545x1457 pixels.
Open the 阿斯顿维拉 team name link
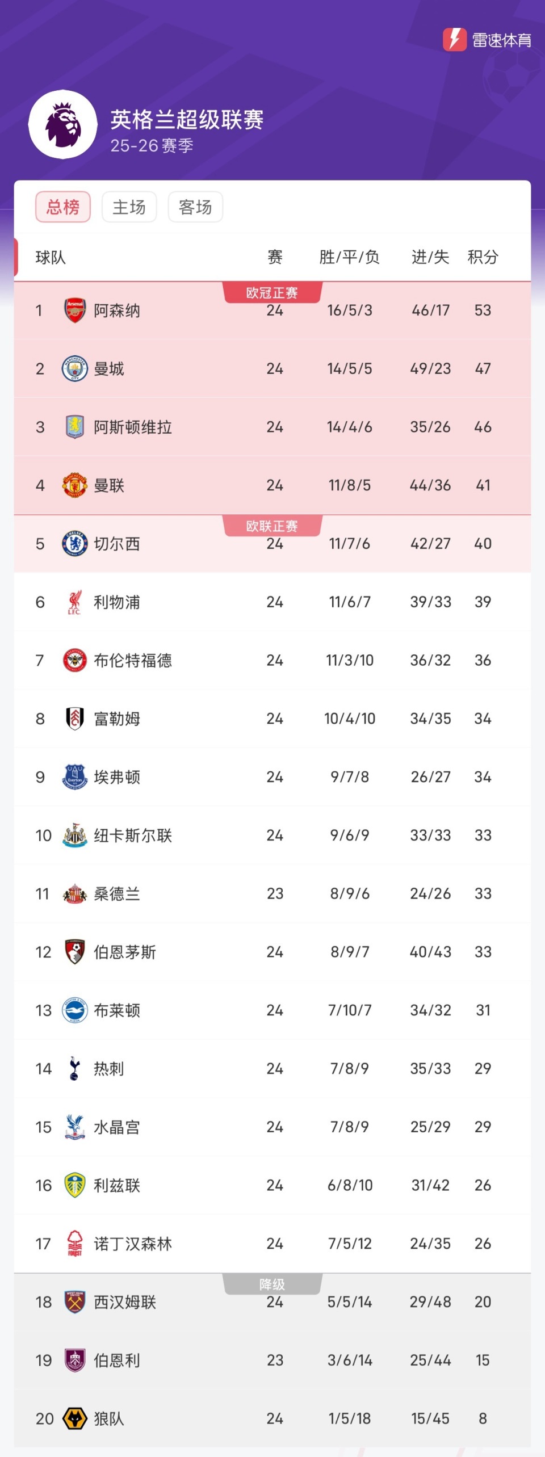[133, 427]
